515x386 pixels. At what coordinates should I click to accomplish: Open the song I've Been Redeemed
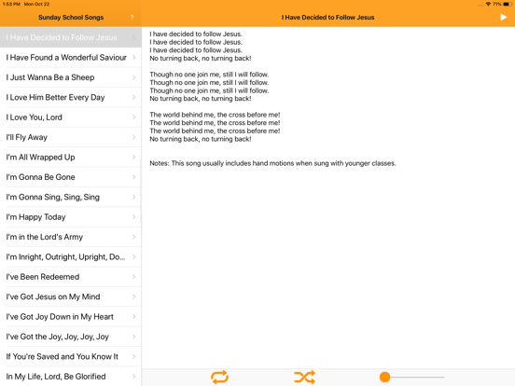click(x=71, y=277)
